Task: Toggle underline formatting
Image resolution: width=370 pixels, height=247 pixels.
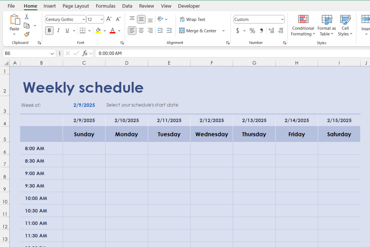Action: [67, 31]
